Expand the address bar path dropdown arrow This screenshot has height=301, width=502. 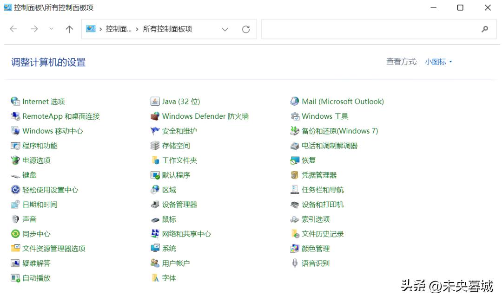pyautogui.click(x=225, y=29)
